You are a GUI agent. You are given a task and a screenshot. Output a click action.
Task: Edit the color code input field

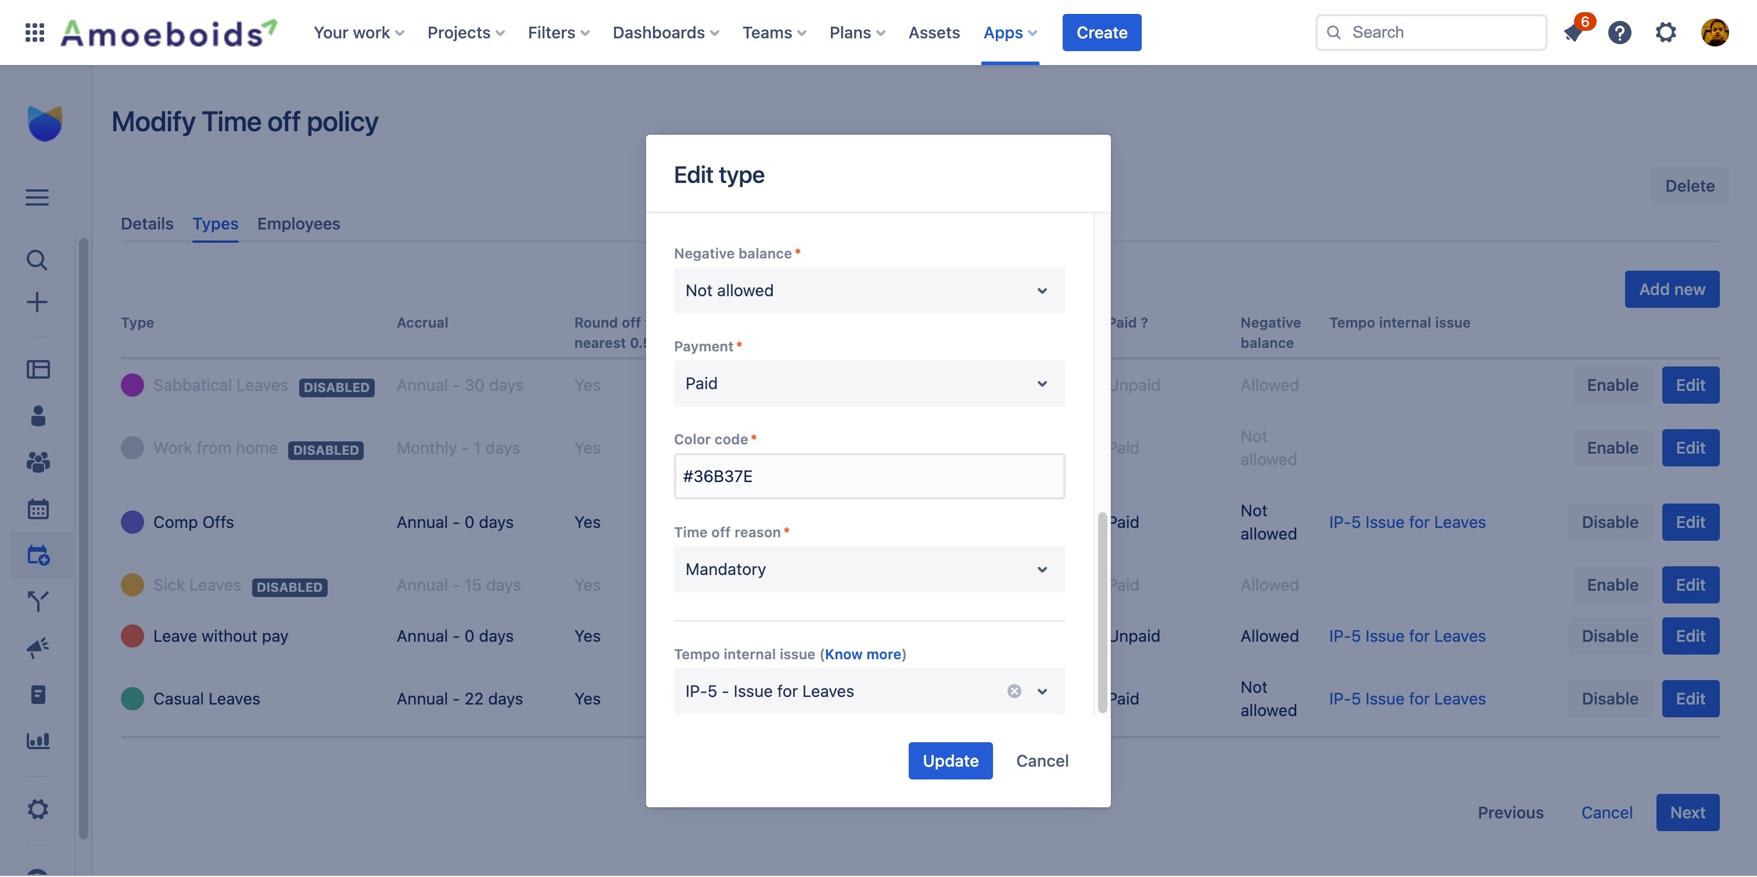pyautogui.click(x=869, y=476)
